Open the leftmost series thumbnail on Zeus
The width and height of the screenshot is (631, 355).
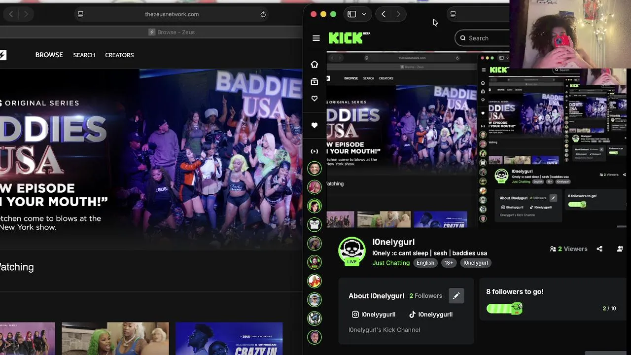[x=28, y=339]
